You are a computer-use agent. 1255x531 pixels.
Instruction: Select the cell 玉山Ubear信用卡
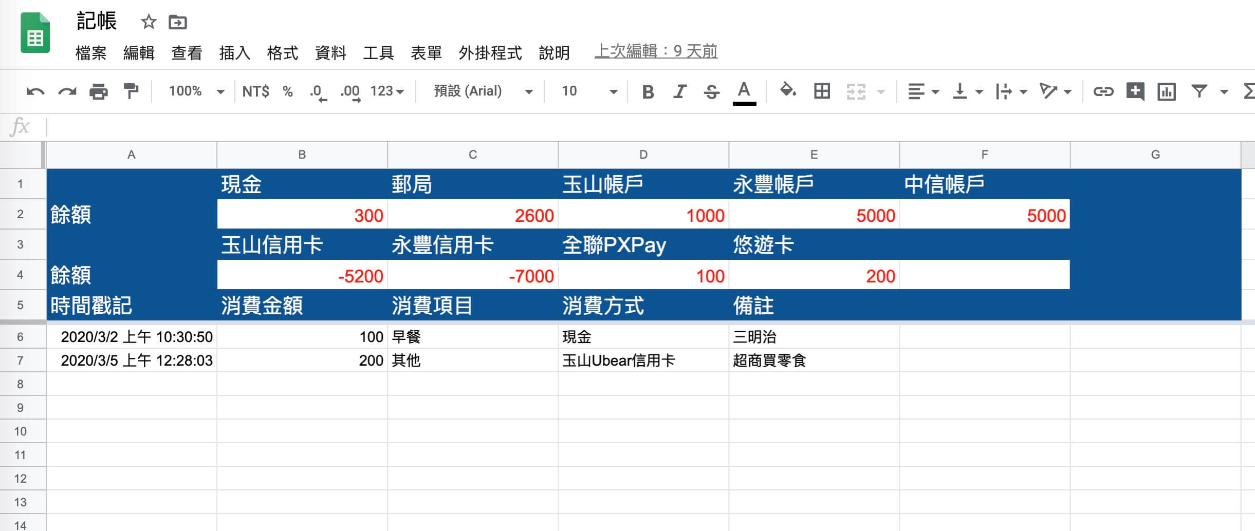[x=643, y=361]
